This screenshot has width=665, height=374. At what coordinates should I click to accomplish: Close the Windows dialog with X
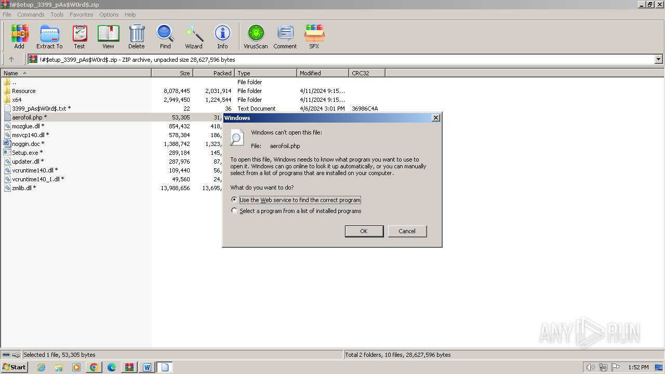436,118
